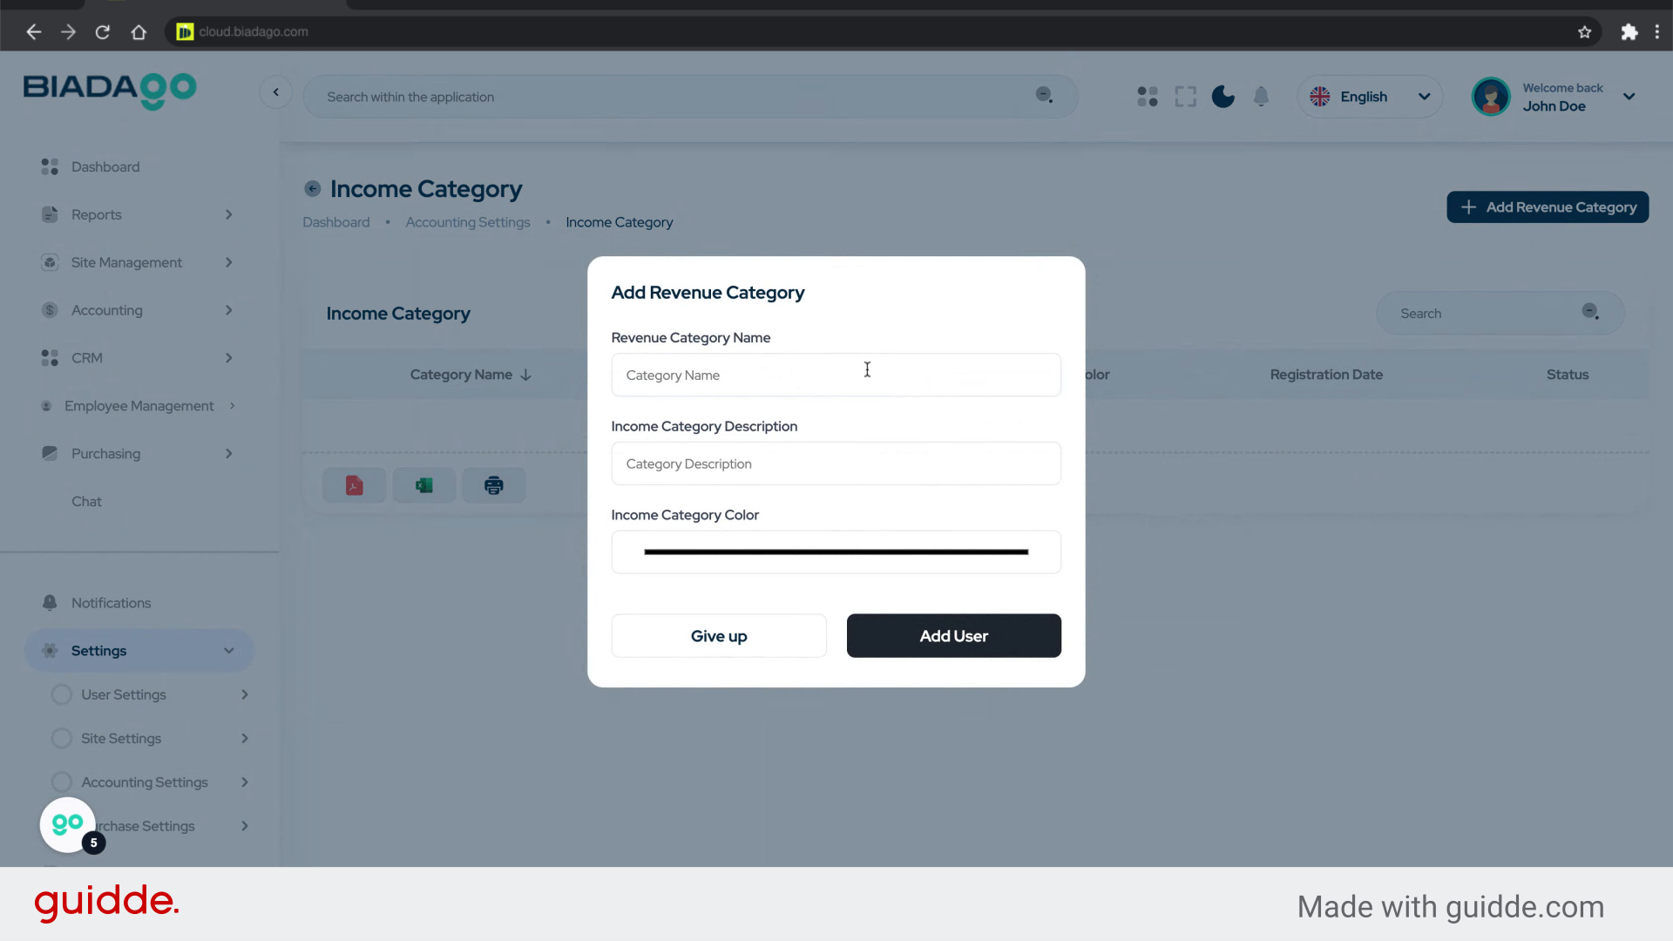
Task: Toggle dark mode moon icon
Action: pyautogui.click(x=1223, y=97)
